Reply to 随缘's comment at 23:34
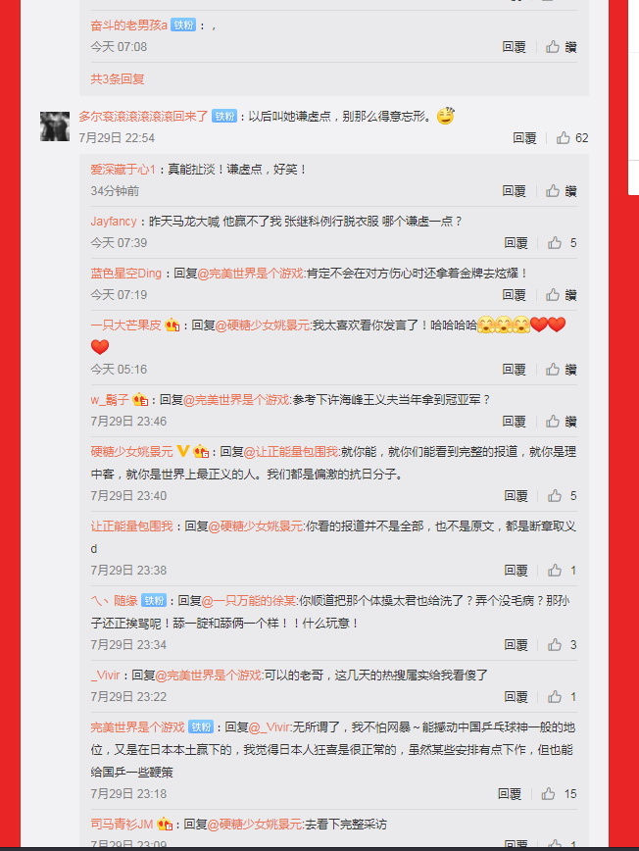Viewport: 639px width, 851px height. 516,645
